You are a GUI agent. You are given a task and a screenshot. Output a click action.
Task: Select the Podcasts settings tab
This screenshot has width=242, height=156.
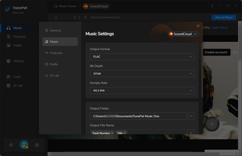[56, 53]
